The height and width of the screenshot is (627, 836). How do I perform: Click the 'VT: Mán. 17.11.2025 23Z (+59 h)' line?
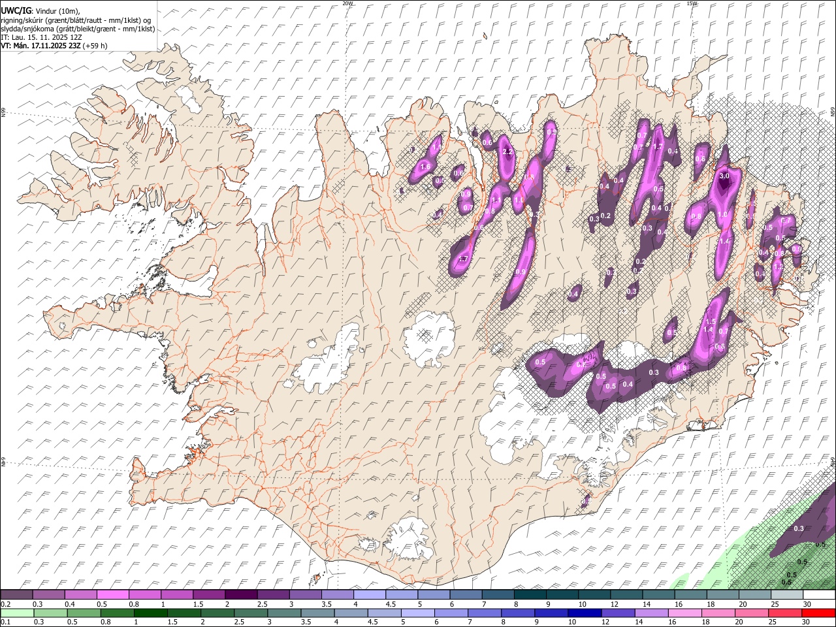[x=54, y=46]
